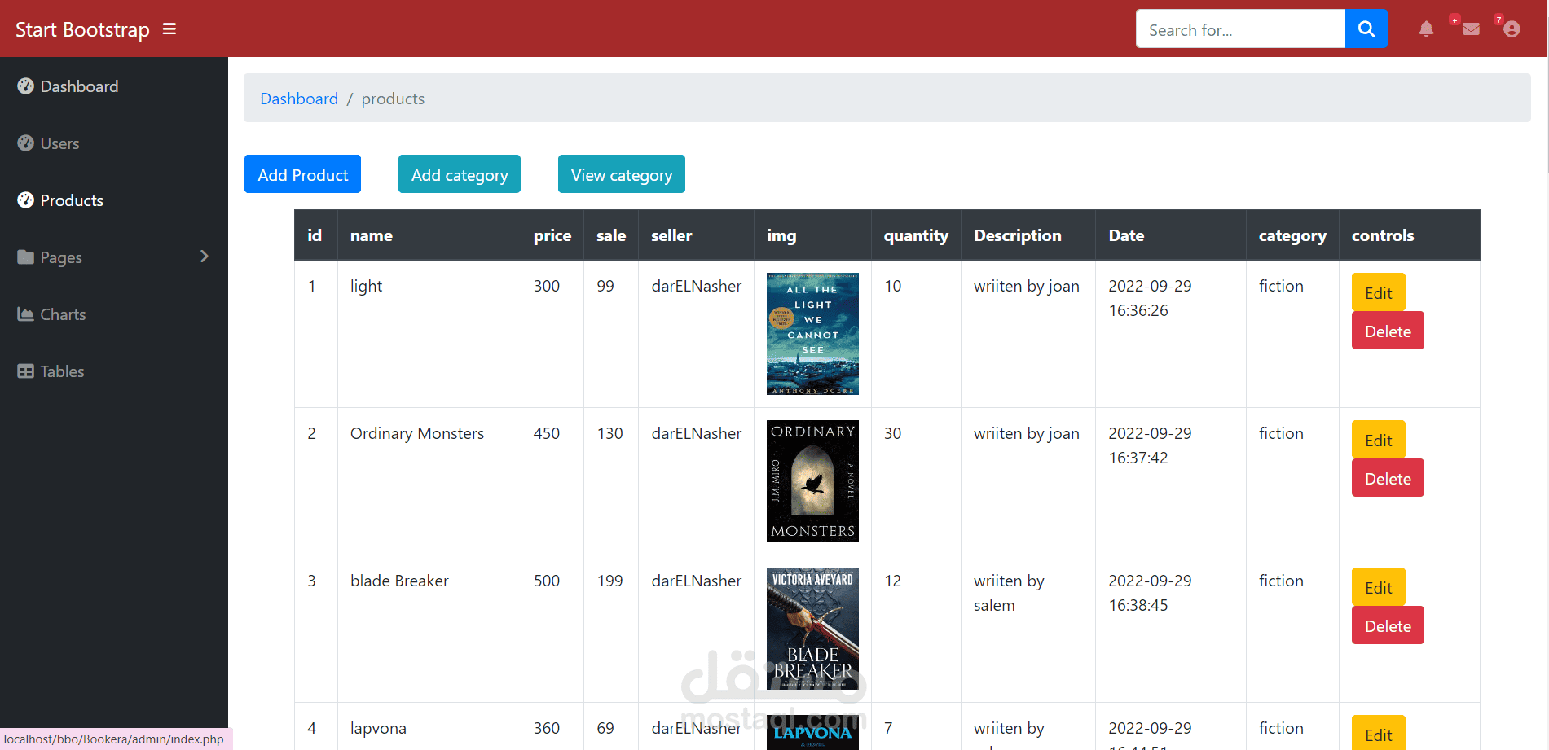This screenshot has height=750, width=1549.
Task: Click the Charts area-chart icon
Action: pos(25,314)
